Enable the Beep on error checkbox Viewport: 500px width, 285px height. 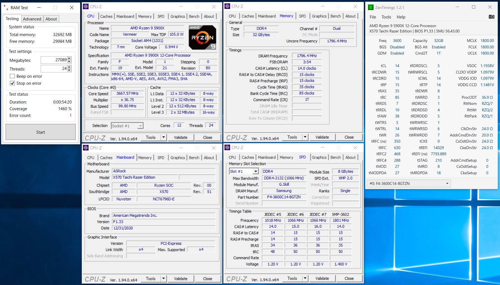12,76
